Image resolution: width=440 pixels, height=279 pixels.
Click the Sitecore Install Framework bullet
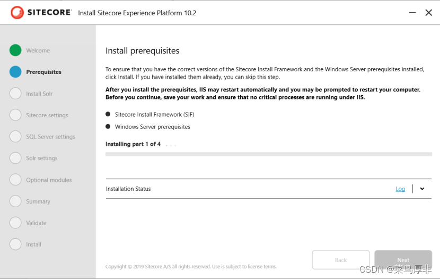(108, 114)
